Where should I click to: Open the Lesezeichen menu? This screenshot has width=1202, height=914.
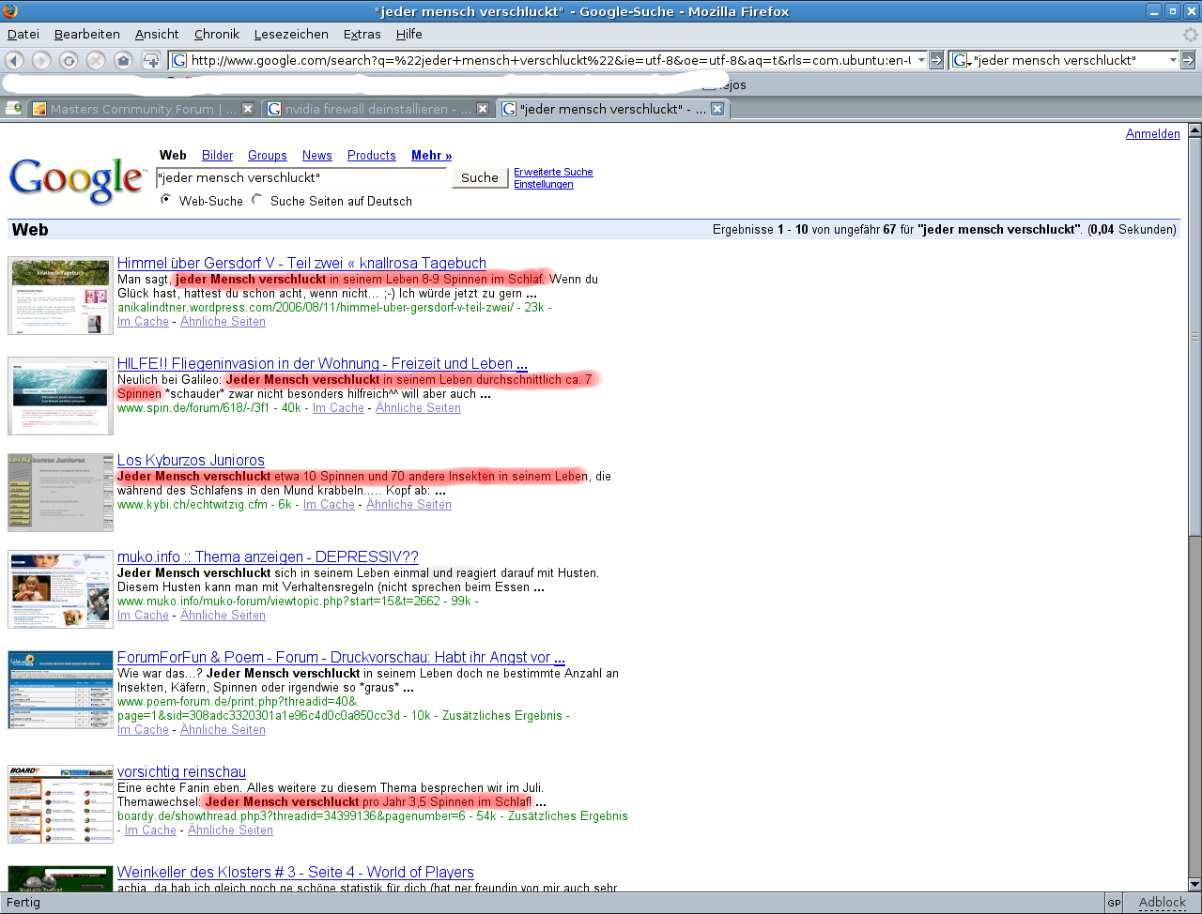[x=291, y=34]
